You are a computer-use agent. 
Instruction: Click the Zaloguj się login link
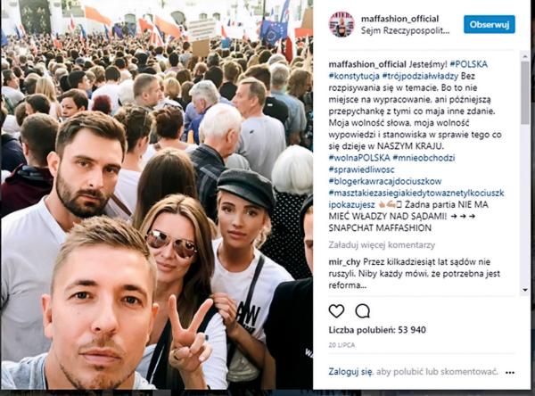pos(350,371)
